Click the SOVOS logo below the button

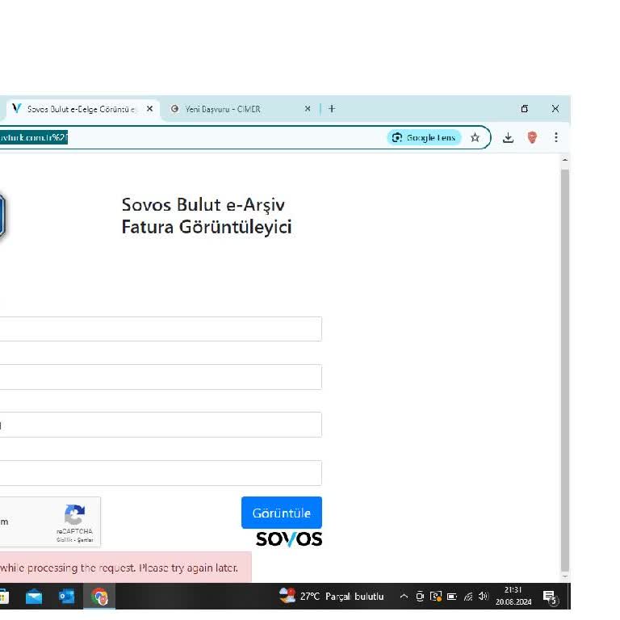[289, 539]
